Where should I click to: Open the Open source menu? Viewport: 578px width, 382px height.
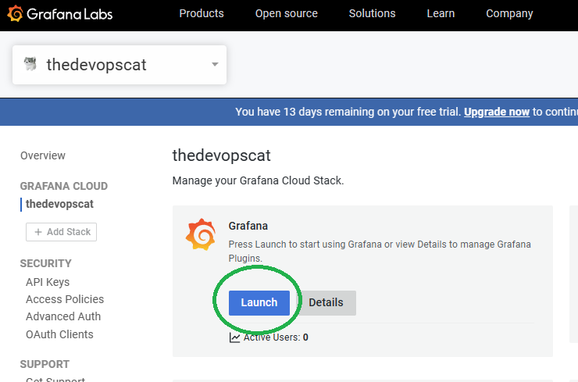287,13
